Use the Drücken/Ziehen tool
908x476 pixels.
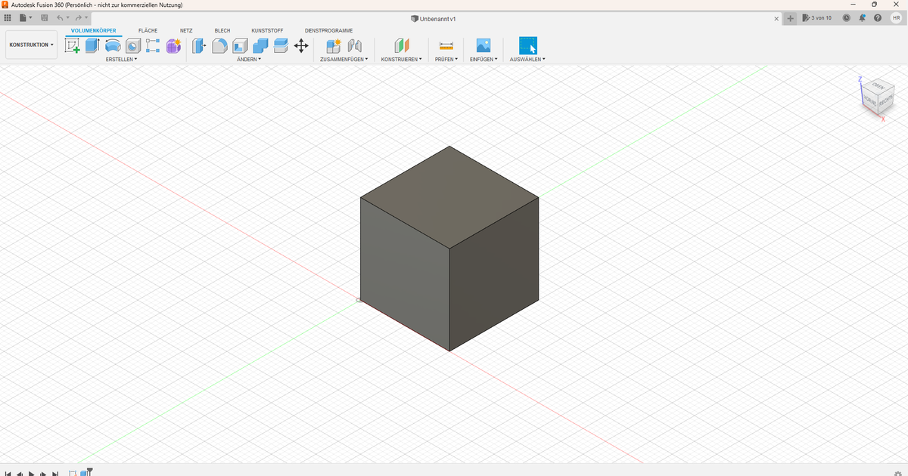pyautogui.click(x=198, y=45)
